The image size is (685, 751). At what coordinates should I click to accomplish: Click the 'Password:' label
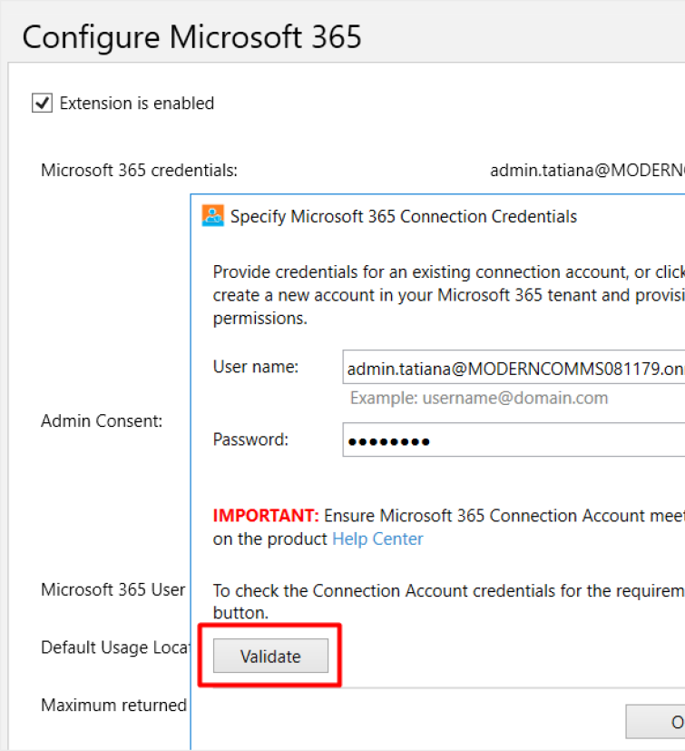click(x=250, y=440)
